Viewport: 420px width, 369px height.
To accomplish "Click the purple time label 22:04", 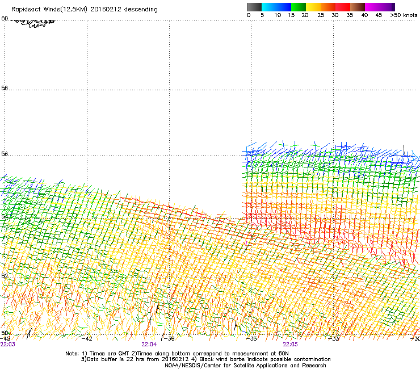I will [x=149, y=345].
